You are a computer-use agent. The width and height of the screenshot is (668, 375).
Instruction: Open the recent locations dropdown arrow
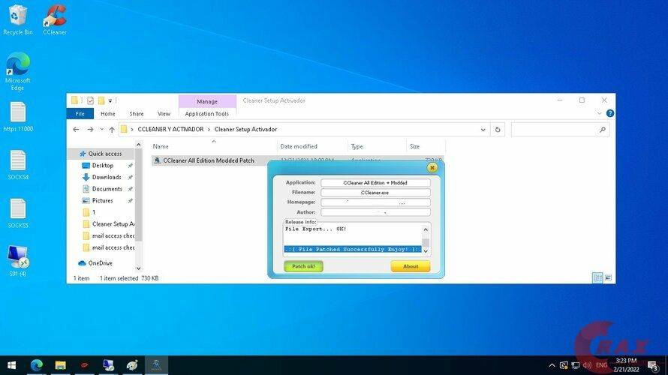click(x=101, y=130)
